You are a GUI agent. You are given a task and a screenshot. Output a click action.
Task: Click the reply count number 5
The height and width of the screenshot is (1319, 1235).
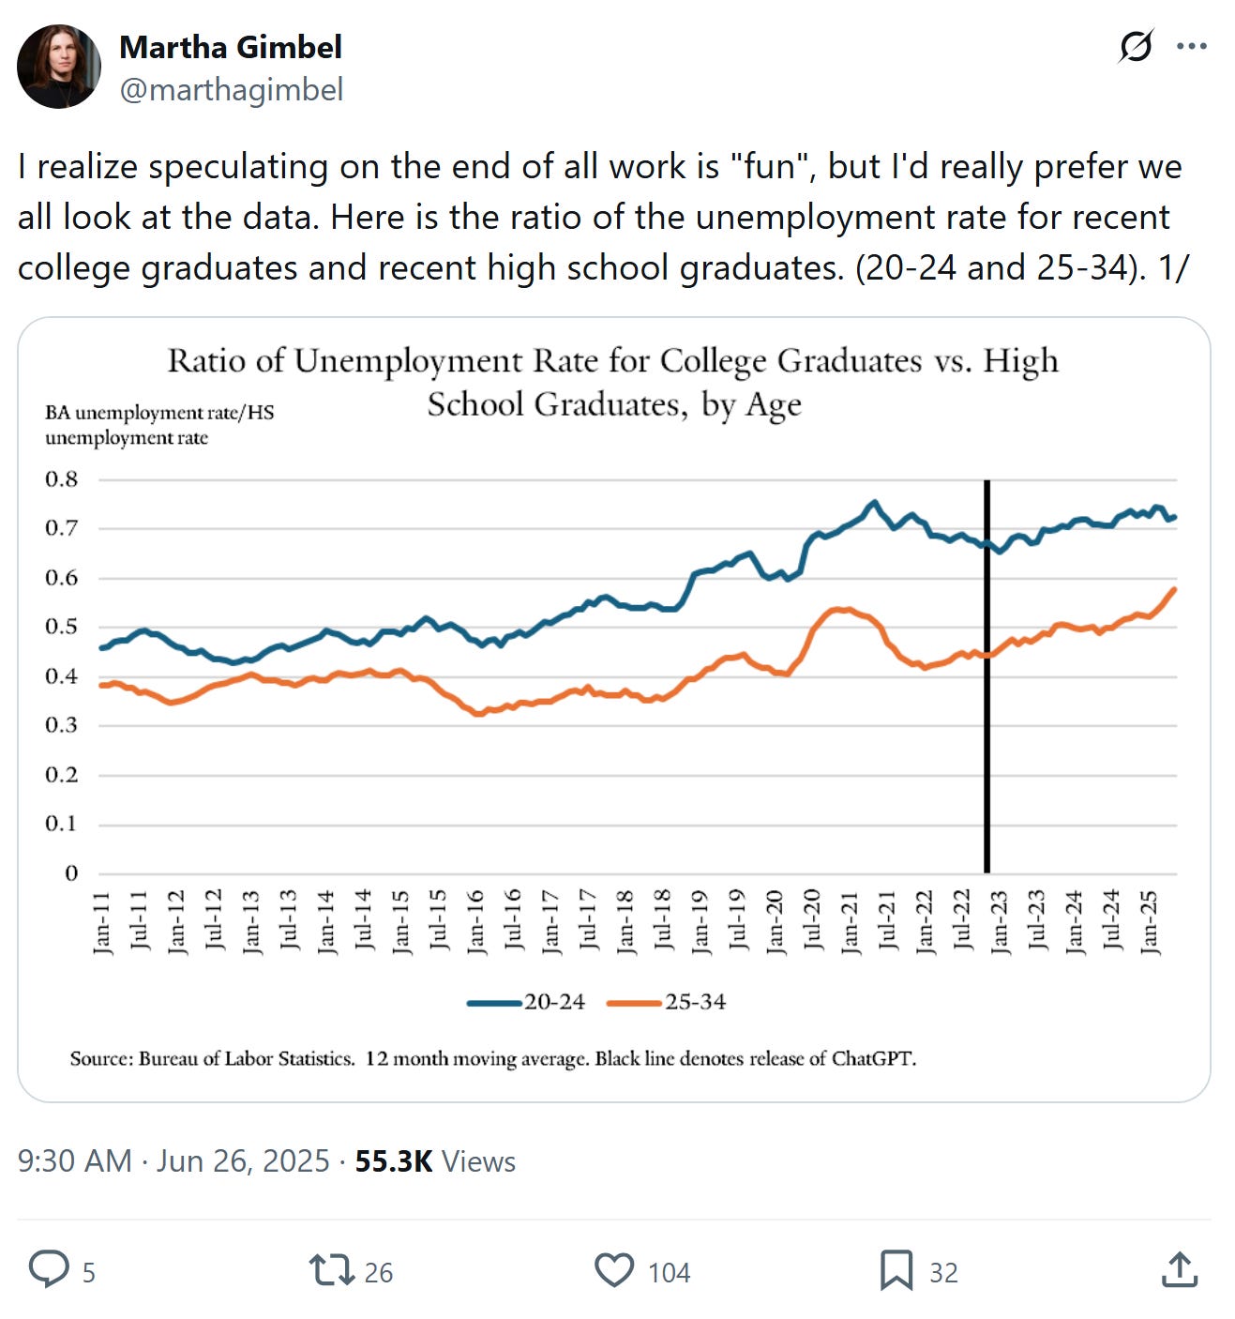tap(89, 1272)
